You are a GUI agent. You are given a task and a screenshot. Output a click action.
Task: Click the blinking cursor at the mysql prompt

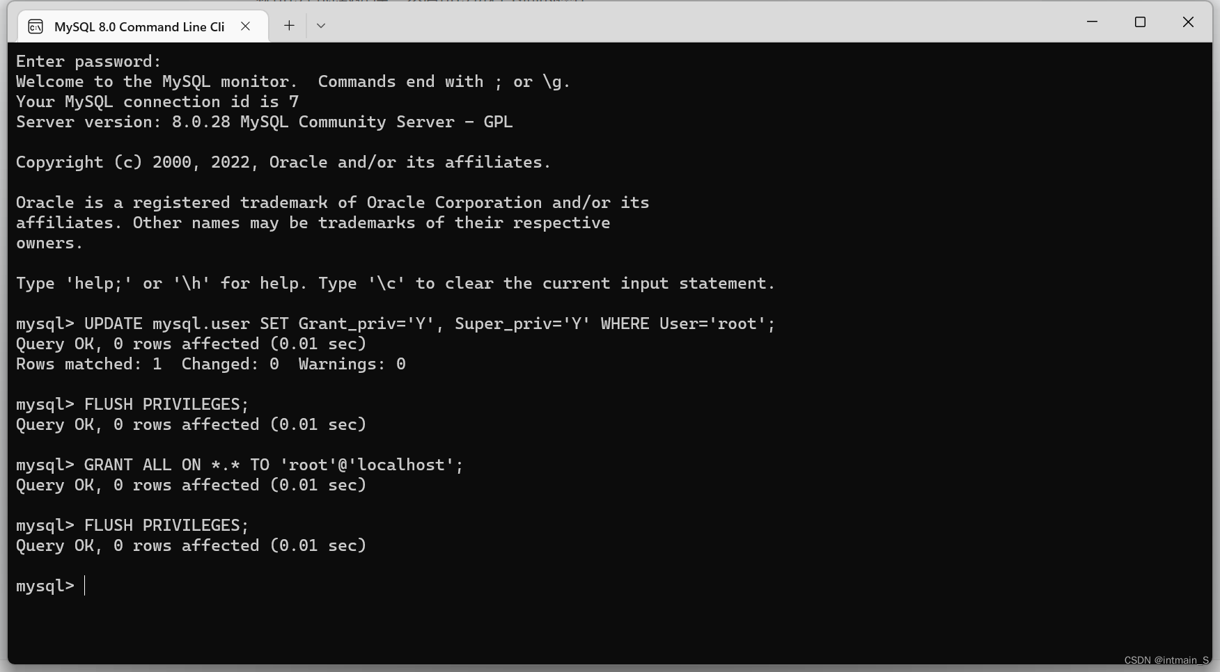click(86, 586)
